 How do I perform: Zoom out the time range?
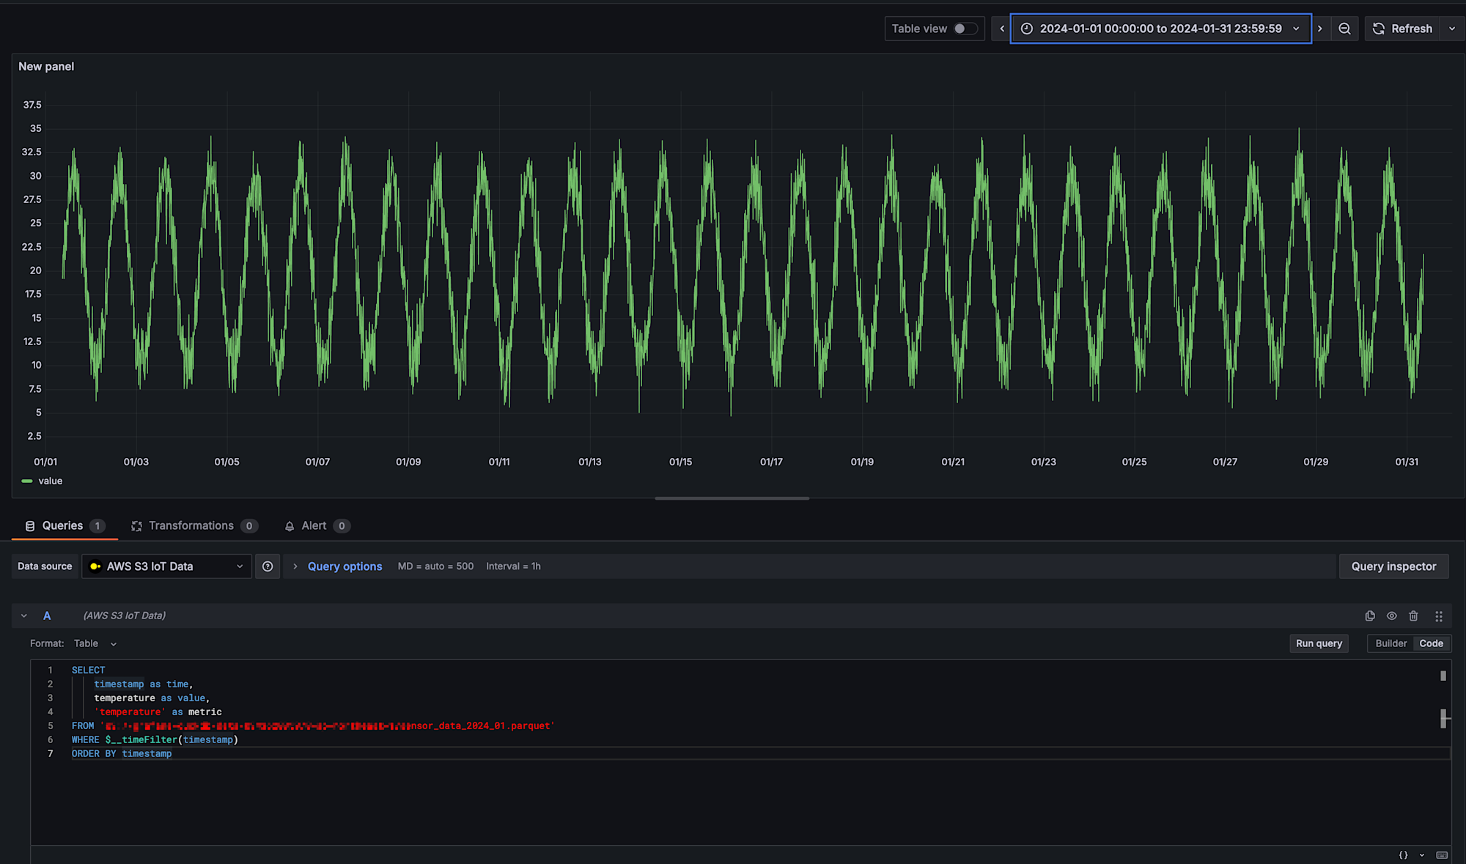click(1344, 29)
